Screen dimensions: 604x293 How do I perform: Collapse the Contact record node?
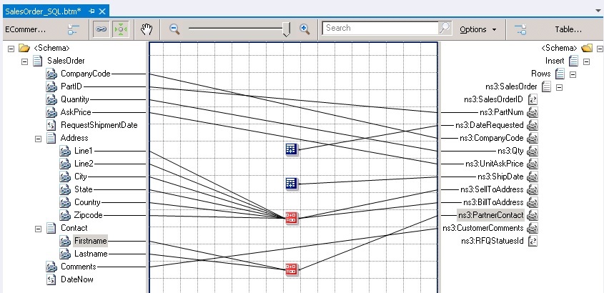38,229
